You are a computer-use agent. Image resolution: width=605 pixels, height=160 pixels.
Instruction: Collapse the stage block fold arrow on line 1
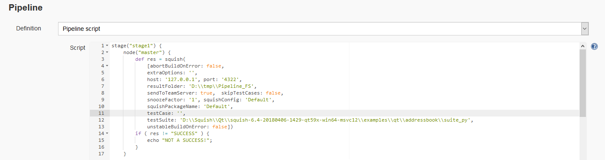tap(107, 46)
